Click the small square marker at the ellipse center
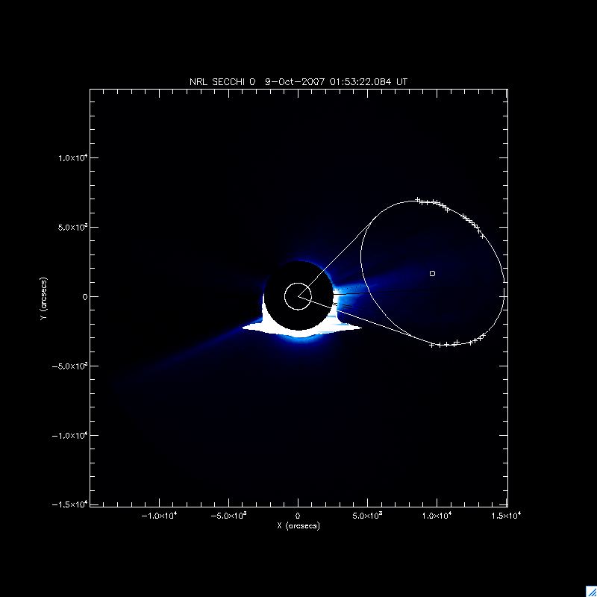The width and height of the screenshot is (597, 597). (433, 274)
